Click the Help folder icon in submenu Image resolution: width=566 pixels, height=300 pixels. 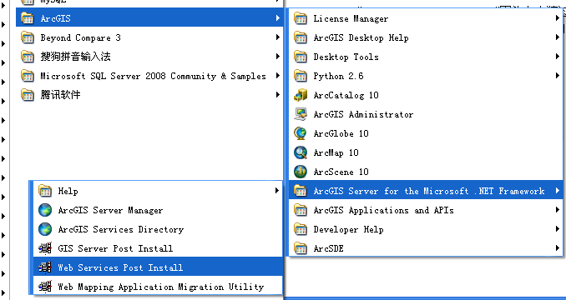pos(45,191)
